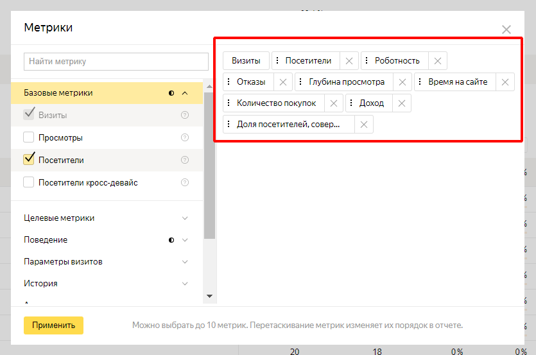The height and width of the screenshot is (355, 536).
Task: Remove the Посетители metric chip
Action: [349, 61]
